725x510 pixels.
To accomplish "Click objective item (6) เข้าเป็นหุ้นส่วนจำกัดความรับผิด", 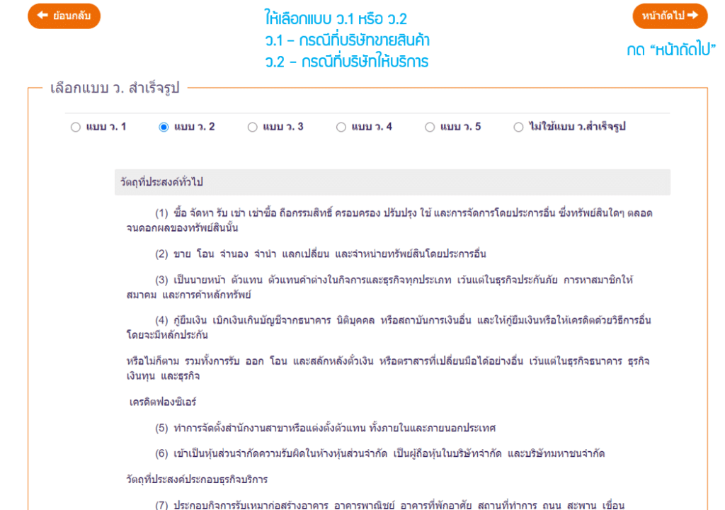I will point(379,453).
